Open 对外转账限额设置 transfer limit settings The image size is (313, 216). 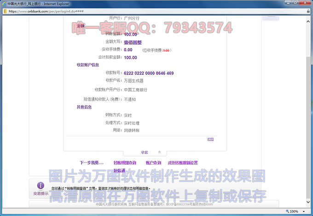click(183, 163)
